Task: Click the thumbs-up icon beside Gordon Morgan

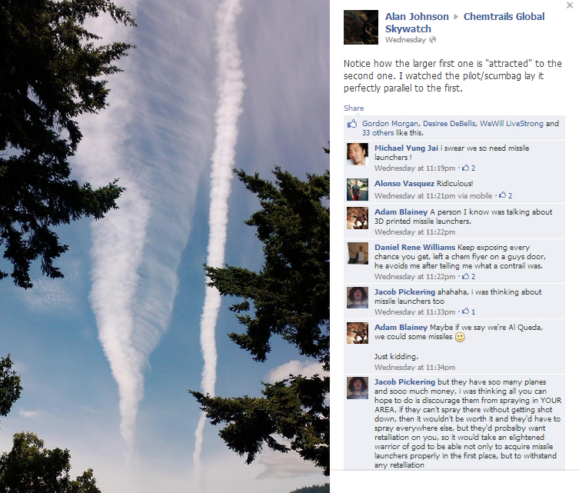Action: click(x=352, y=124)
